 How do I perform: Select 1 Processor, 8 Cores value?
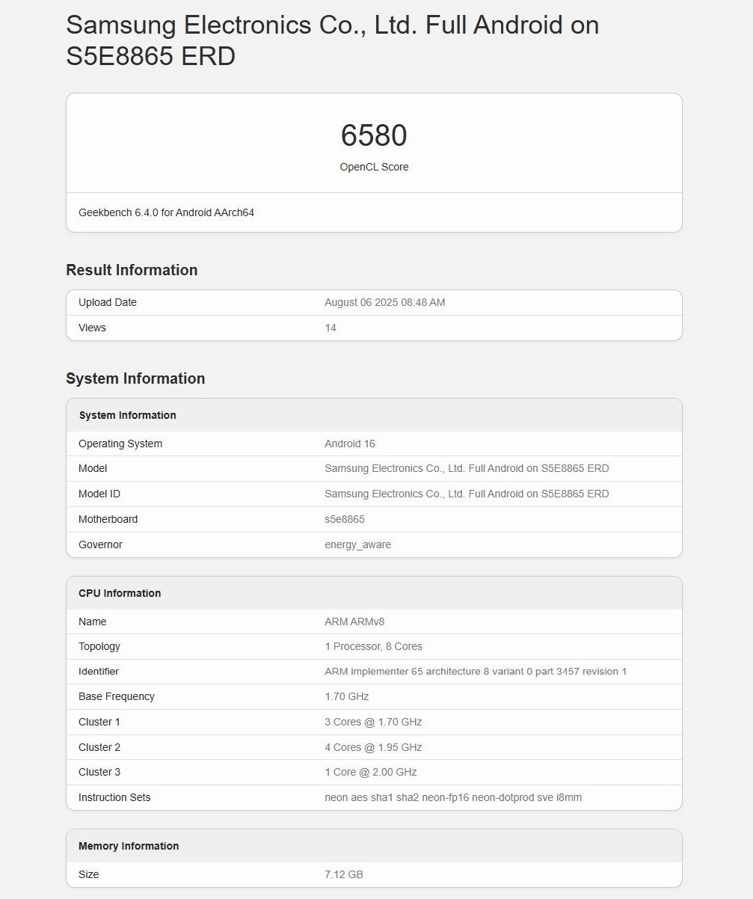point(373,646)
